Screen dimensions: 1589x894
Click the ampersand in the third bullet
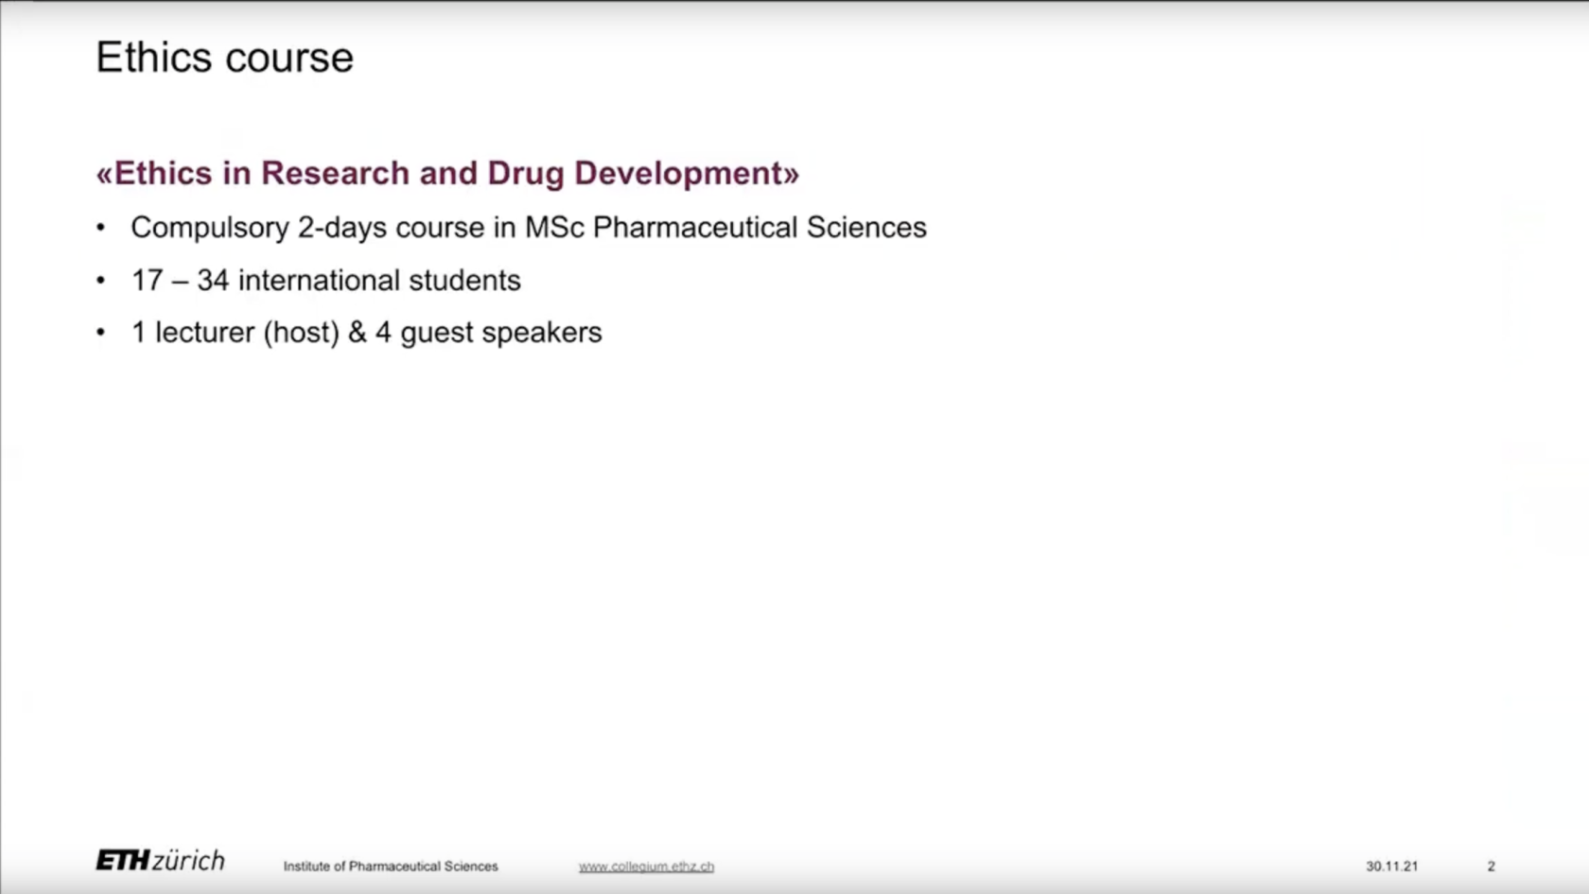pos(358,333)
